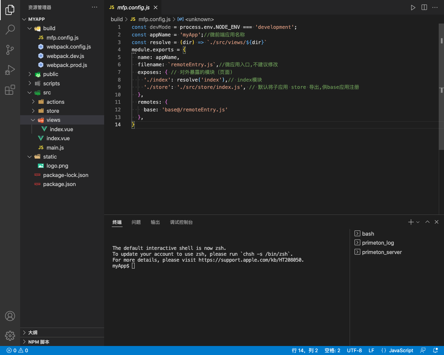444x355 pixels.
Task: Open the Source Control view
Action: (10, 50)
